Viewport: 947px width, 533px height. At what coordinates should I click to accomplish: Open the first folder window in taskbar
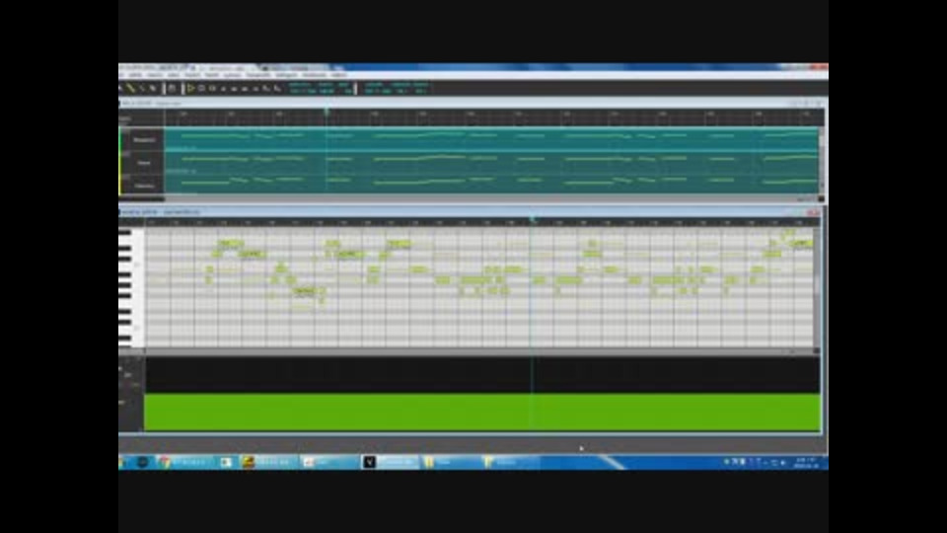[450, 462]
